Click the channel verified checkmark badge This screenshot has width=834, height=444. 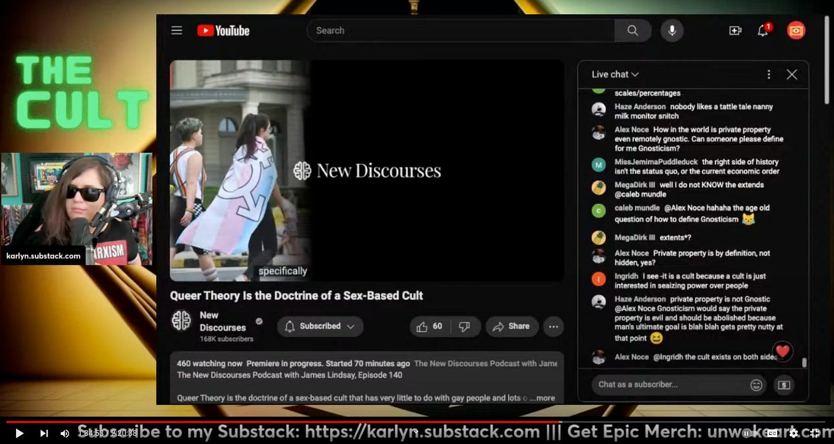(259, 322)
